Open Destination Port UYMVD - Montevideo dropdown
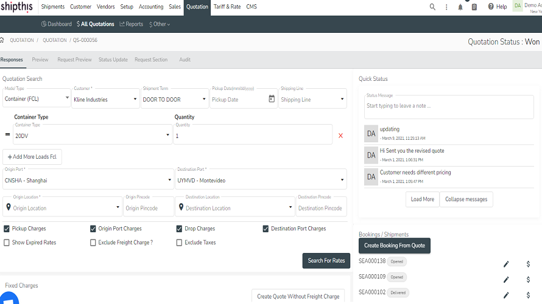The image size is (542, 304). pyautogui.click(x=261, y=179)
